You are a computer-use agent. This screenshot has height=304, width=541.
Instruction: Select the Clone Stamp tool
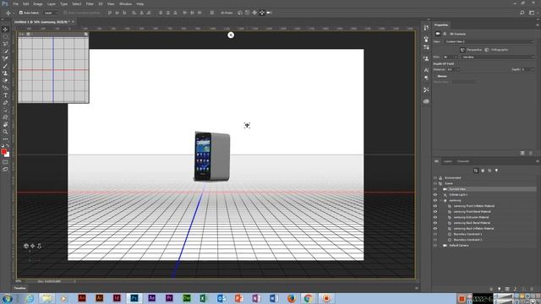[5, 73]
